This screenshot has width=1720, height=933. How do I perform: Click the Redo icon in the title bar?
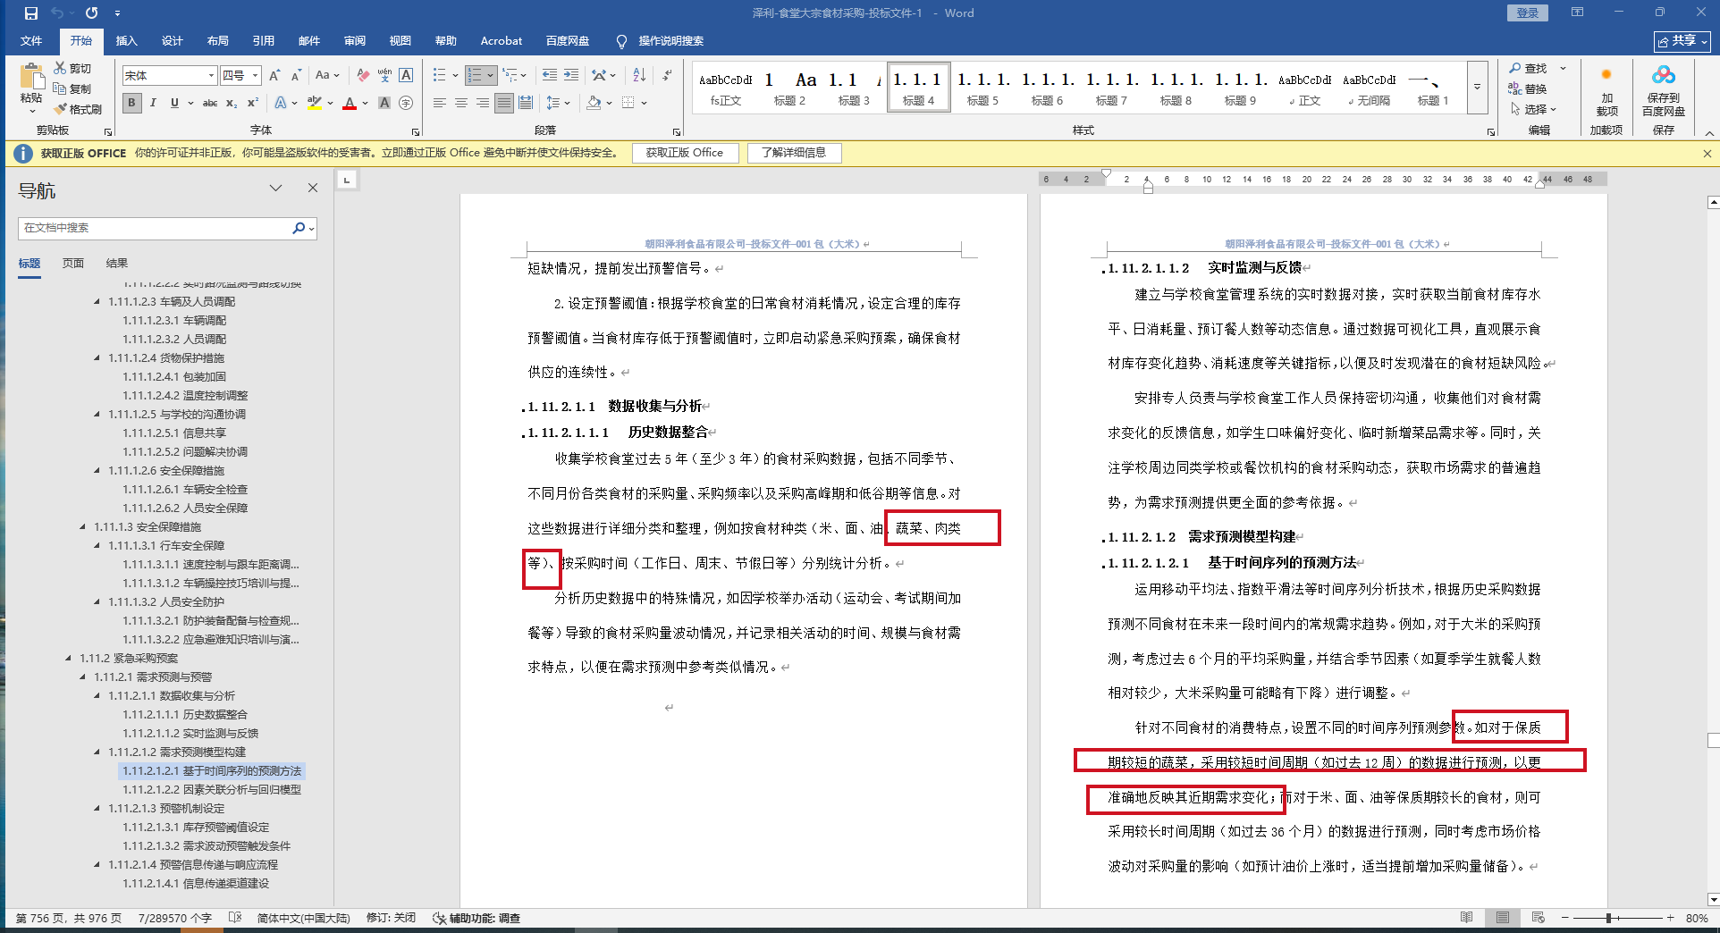pos(91,13)
